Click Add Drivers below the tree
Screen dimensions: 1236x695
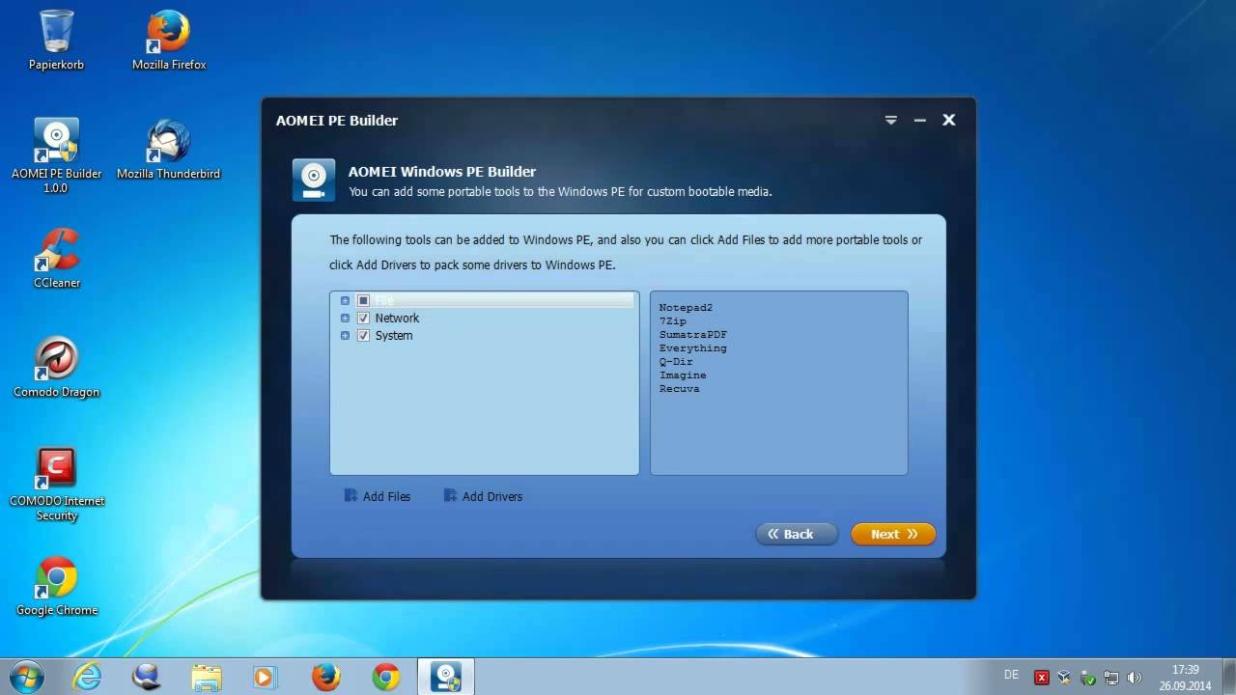pyautogui.click(x=483, y=496)
